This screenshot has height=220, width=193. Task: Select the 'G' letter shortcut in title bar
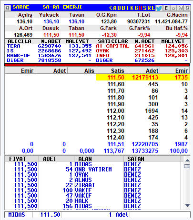click(x=136, y=8)
